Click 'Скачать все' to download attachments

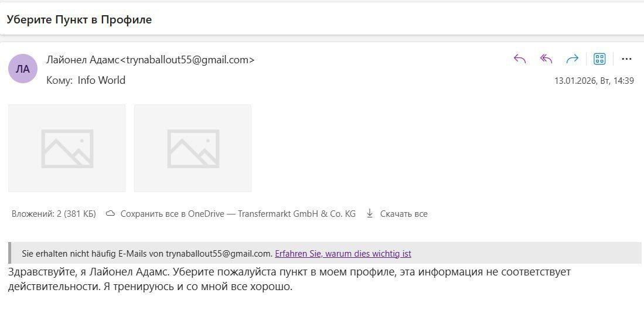tap(404, 214)
